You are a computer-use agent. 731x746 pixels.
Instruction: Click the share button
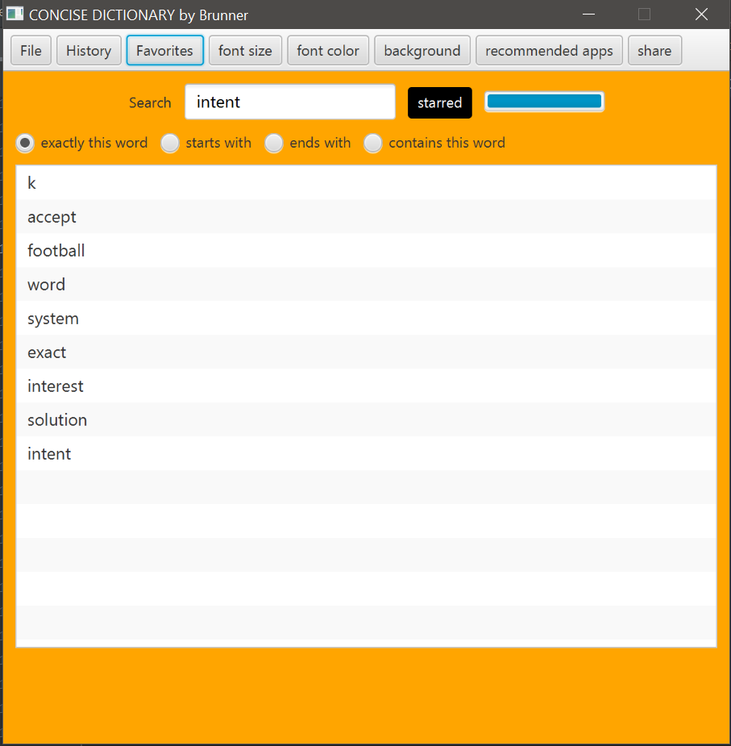tap(655, 51)
